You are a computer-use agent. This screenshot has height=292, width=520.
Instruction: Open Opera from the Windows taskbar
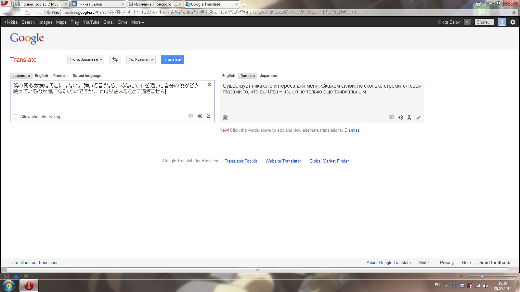click(x=29, y=286)
